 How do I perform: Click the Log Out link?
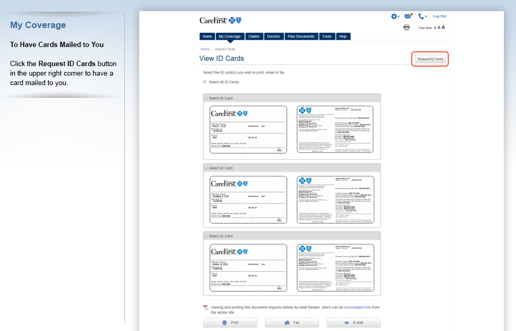439,16
